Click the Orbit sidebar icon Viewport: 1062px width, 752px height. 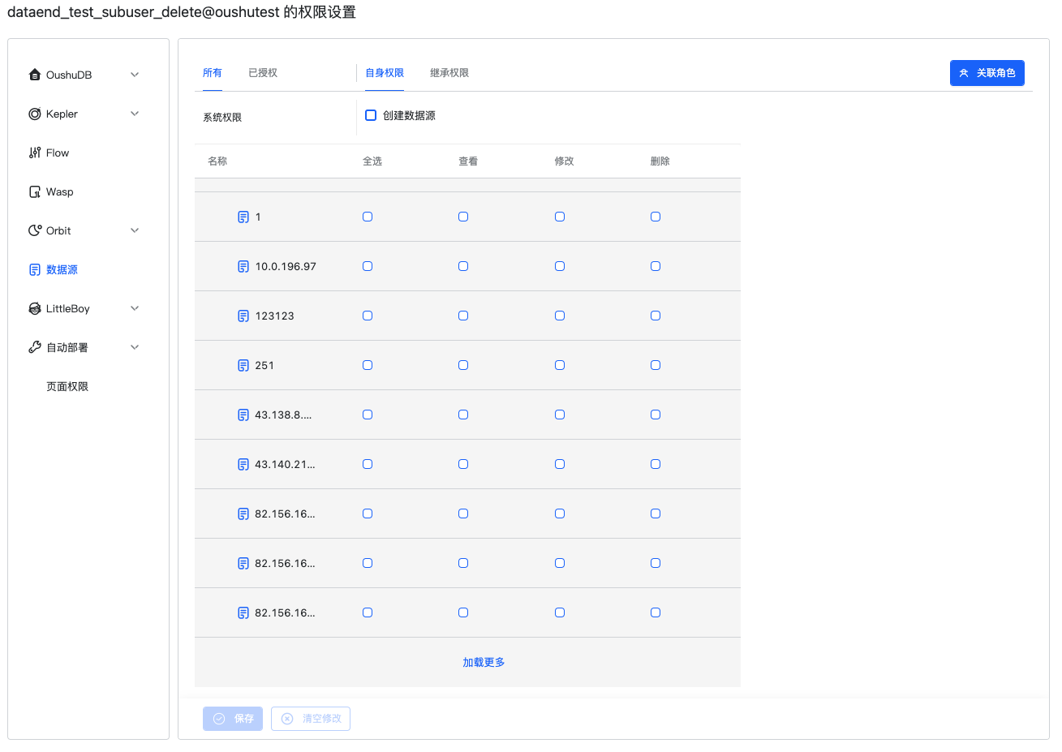34,230
